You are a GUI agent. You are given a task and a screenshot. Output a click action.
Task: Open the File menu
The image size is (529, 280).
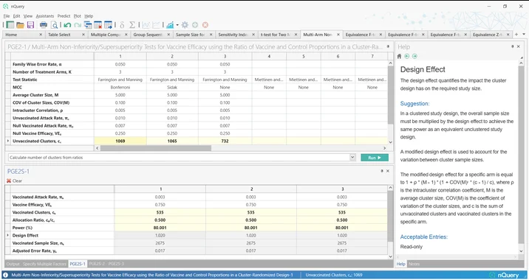pos(7,15)
